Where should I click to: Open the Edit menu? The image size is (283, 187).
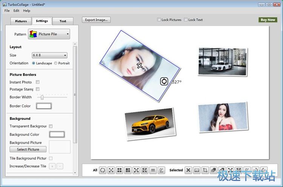pos(16,11)
